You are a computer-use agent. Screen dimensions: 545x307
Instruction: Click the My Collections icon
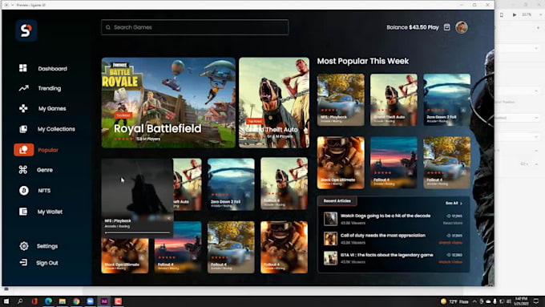pos(23,129)
